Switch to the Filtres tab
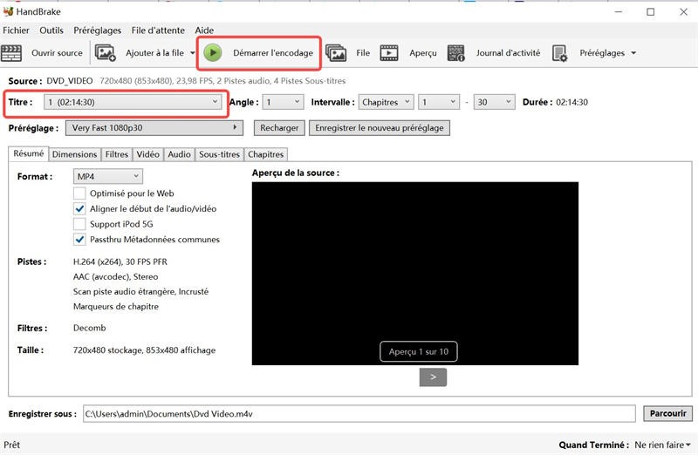Image resolution: width=698 pixels, height=455 pixels. 117,154
